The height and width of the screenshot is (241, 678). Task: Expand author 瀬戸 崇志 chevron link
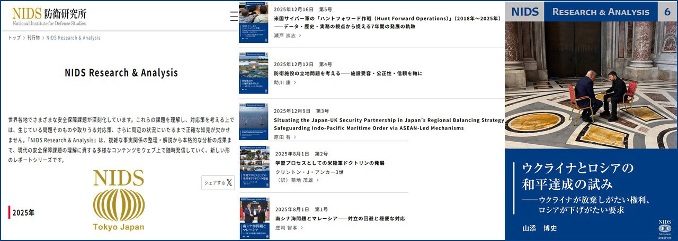click(x=288, y=35)
